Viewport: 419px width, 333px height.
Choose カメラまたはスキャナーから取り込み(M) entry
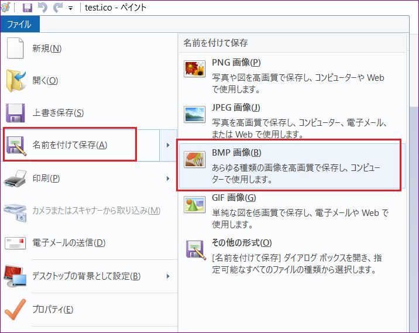[96, 211]
